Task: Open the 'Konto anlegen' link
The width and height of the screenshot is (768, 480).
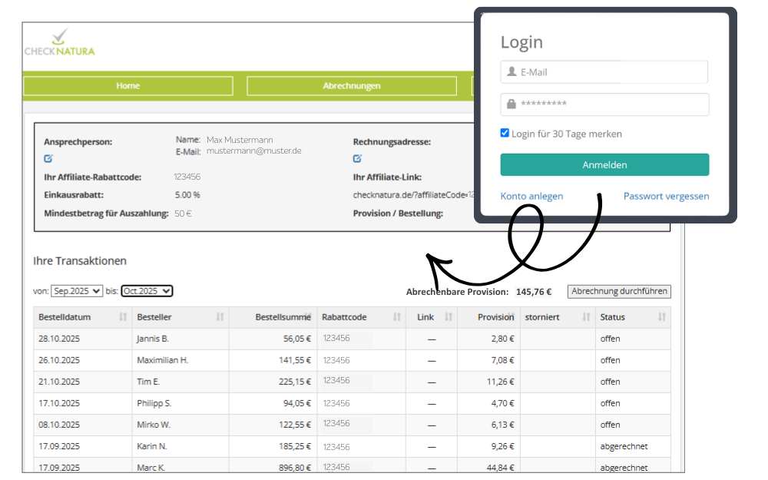Action: 531,196
